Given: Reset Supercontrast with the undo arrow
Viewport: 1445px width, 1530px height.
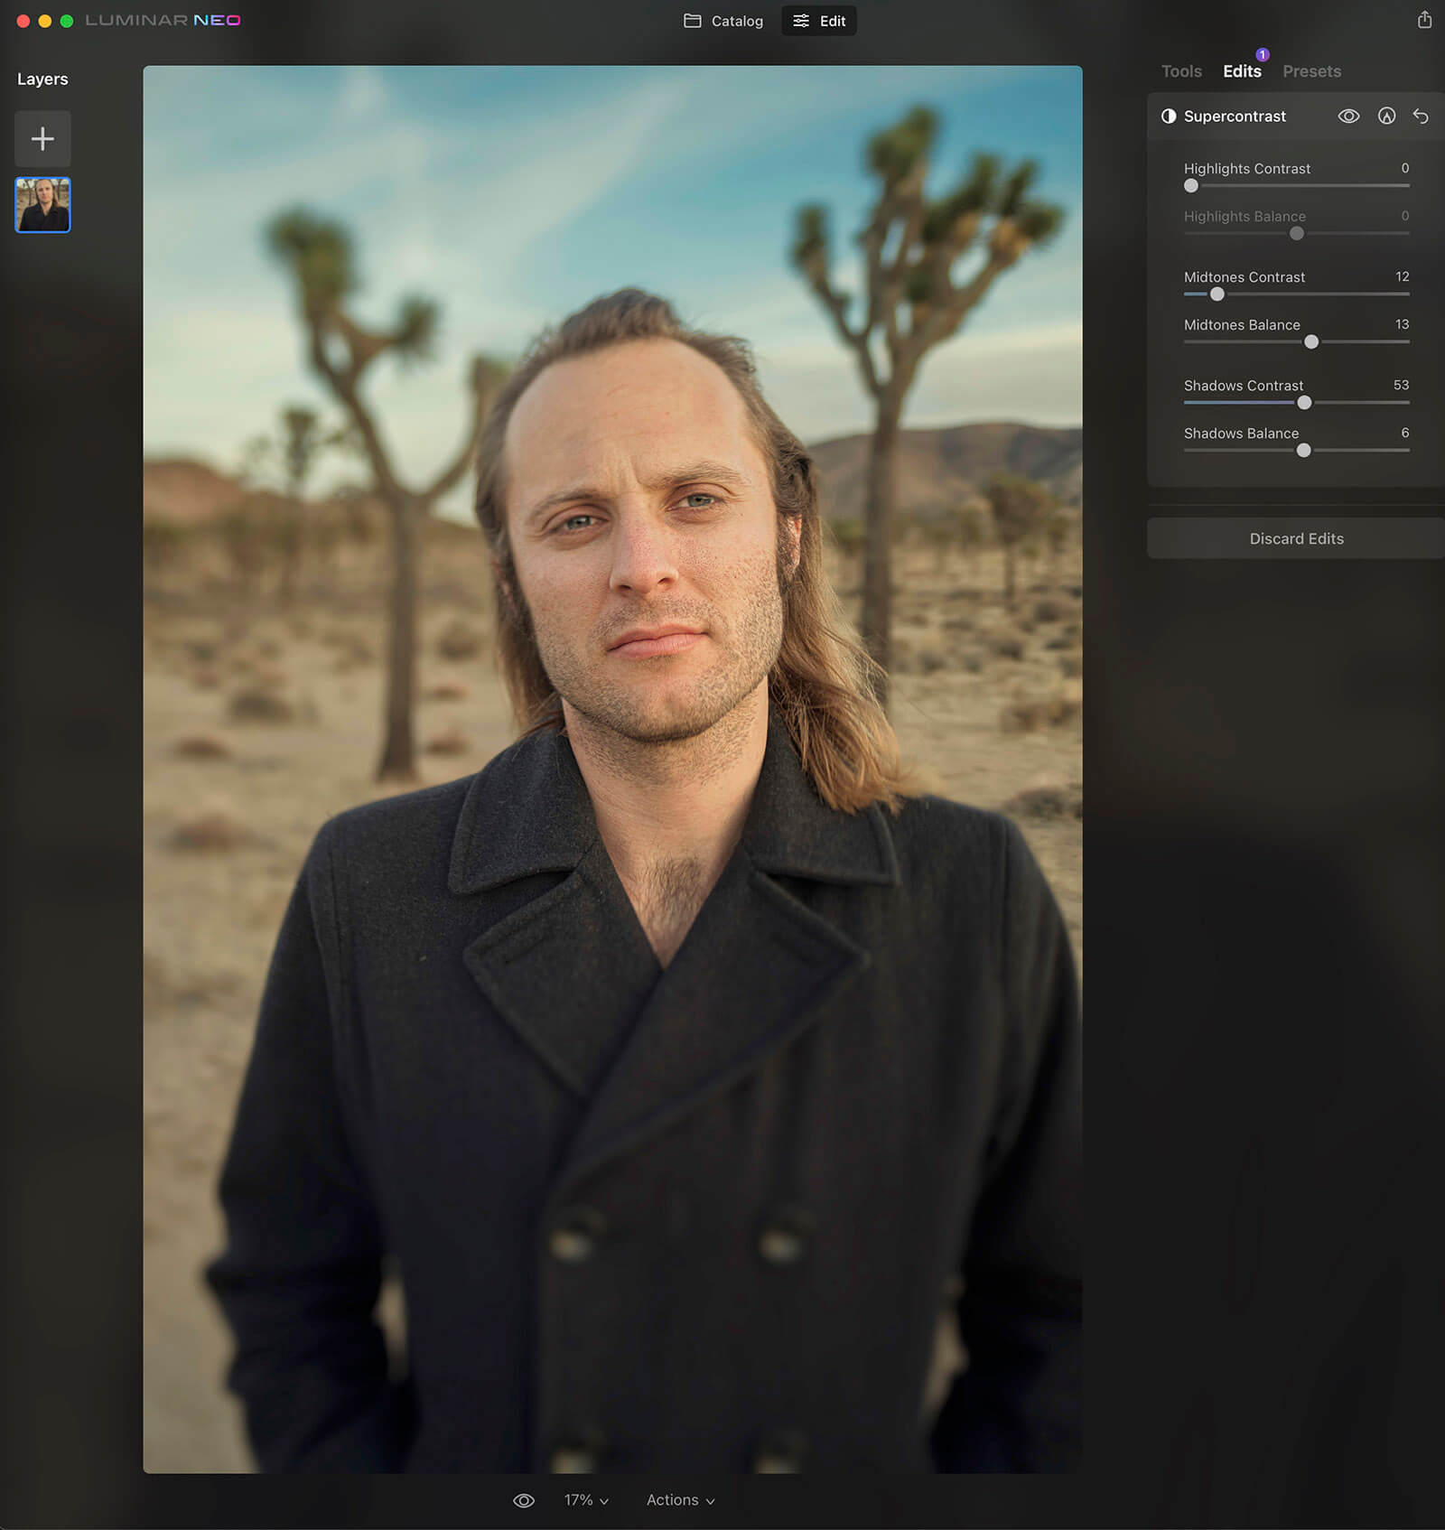Looking at the screenshot, I should click(x=1421, y=116).
